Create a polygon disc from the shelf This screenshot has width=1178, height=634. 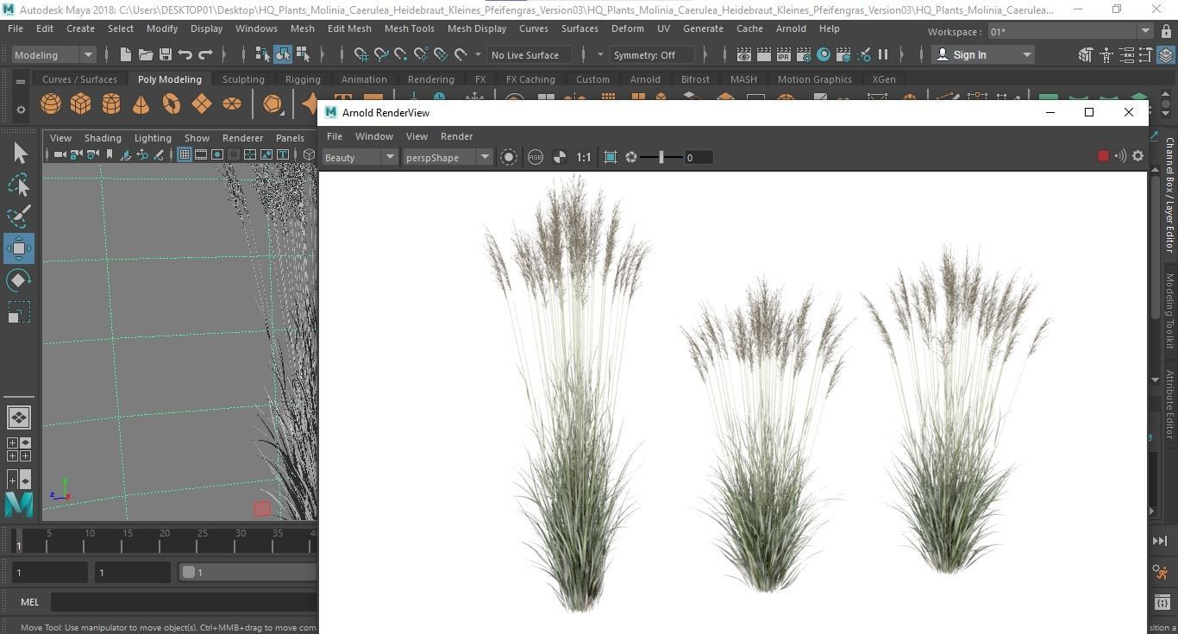click(x=232, y=104)
